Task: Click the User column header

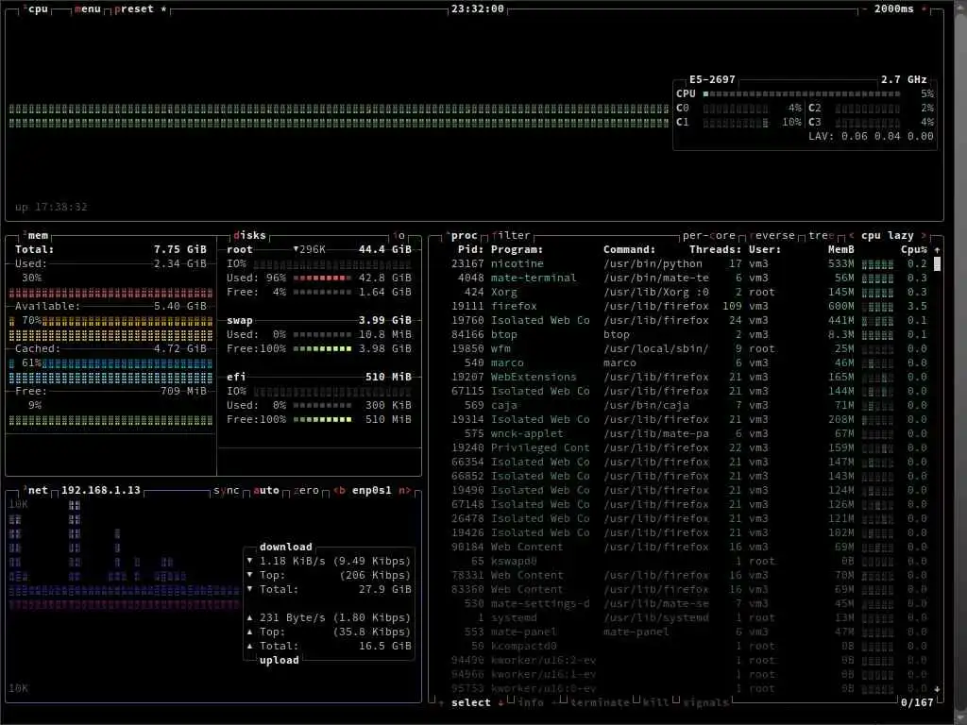Action: point(765,249)
